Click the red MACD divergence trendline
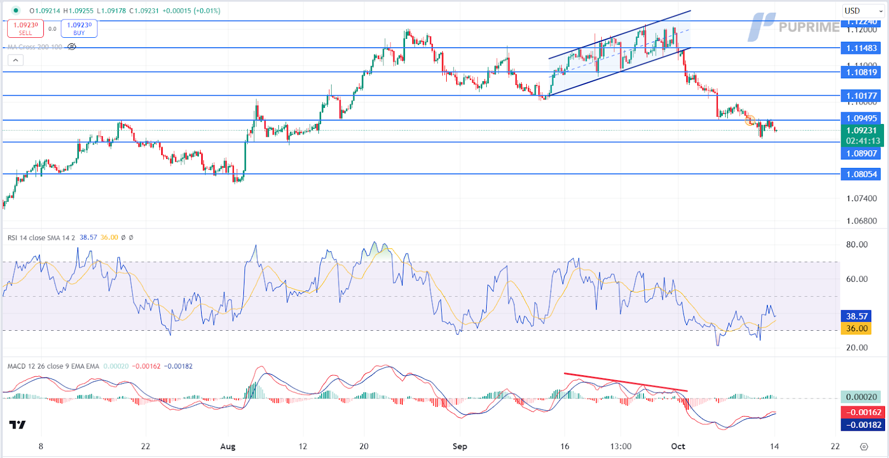 click(x=626, y=382)
